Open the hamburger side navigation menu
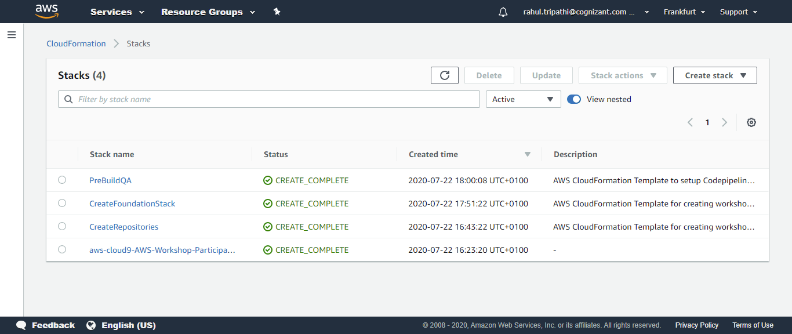This screenshot has height=334, width=792. point(12,35)
